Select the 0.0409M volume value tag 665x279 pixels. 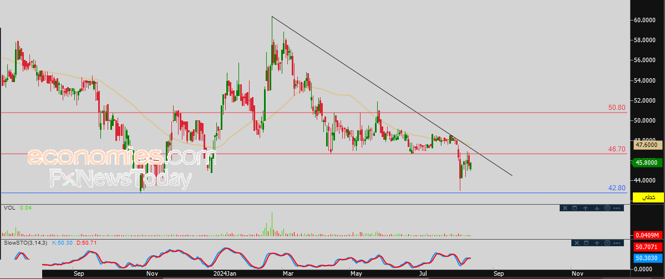648,235
